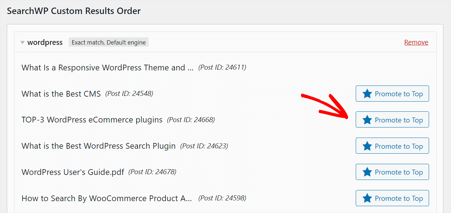Screen dimensions: 451x213
Task: Select the Responsive WordPress Theme result title
Action: pos(108,68)
